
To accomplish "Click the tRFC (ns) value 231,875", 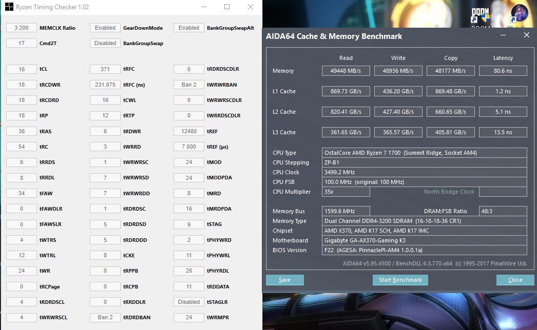I will (x=105, y=85).
